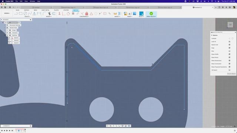Open the Inspect dropdown menu
This screenshot has height=133, width=237.
pyautogui.click(x=117, y=16)
